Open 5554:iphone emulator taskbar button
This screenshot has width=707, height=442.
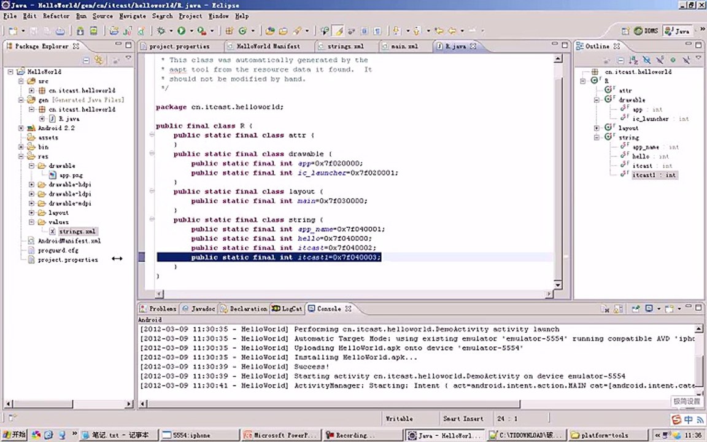pos(198,435)
